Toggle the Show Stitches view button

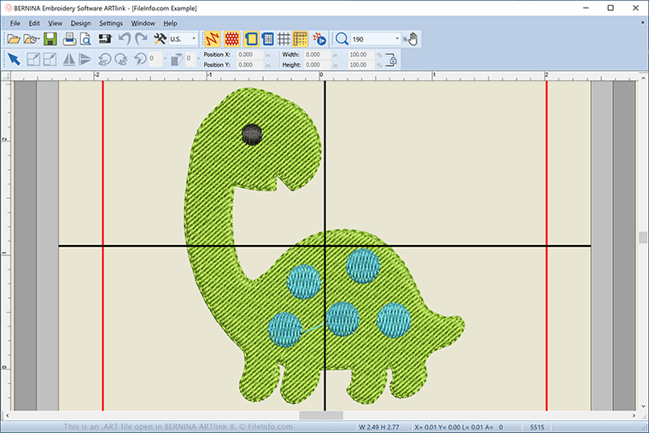tap(212, 38)
